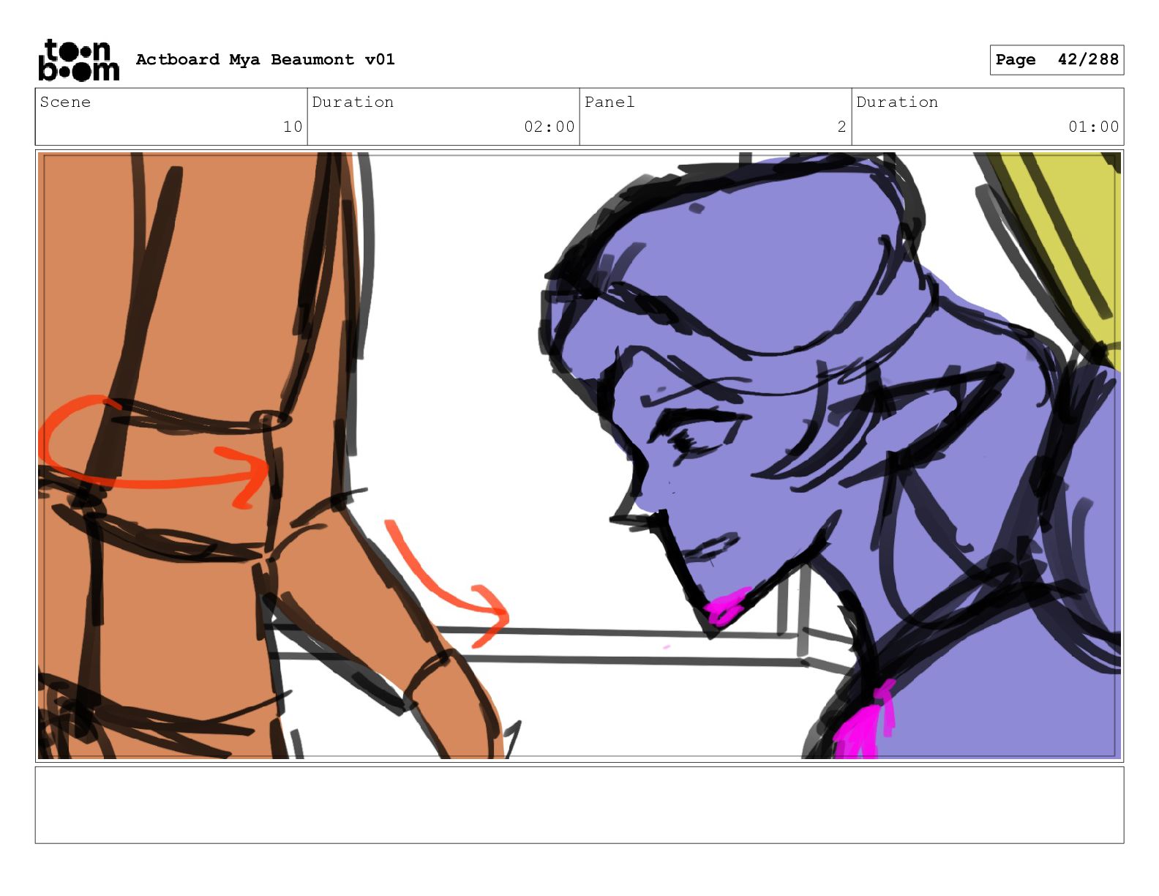Viewport: 1159px width, 896px height.
Task: Click the Scene label
Action: 65,102
